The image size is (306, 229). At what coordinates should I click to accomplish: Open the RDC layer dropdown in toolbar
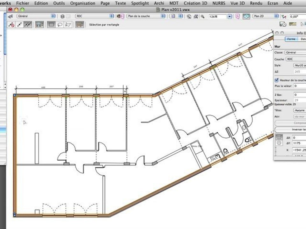click(94, 16)
